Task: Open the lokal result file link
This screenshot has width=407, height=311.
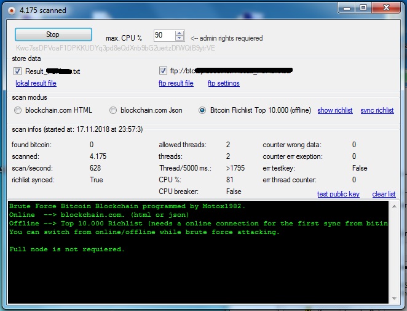Action: pyautogui.click(x=36, y=83)
